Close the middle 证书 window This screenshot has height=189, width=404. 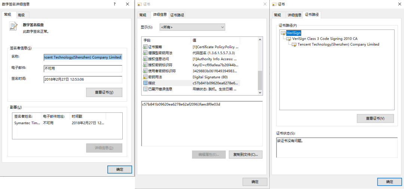(264, 4)
